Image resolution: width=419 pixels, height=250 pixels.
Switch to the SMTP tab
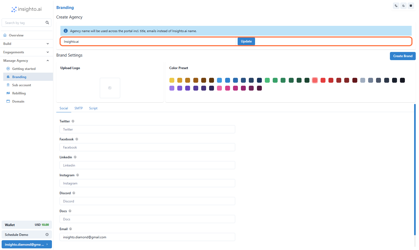pos(79,108)
